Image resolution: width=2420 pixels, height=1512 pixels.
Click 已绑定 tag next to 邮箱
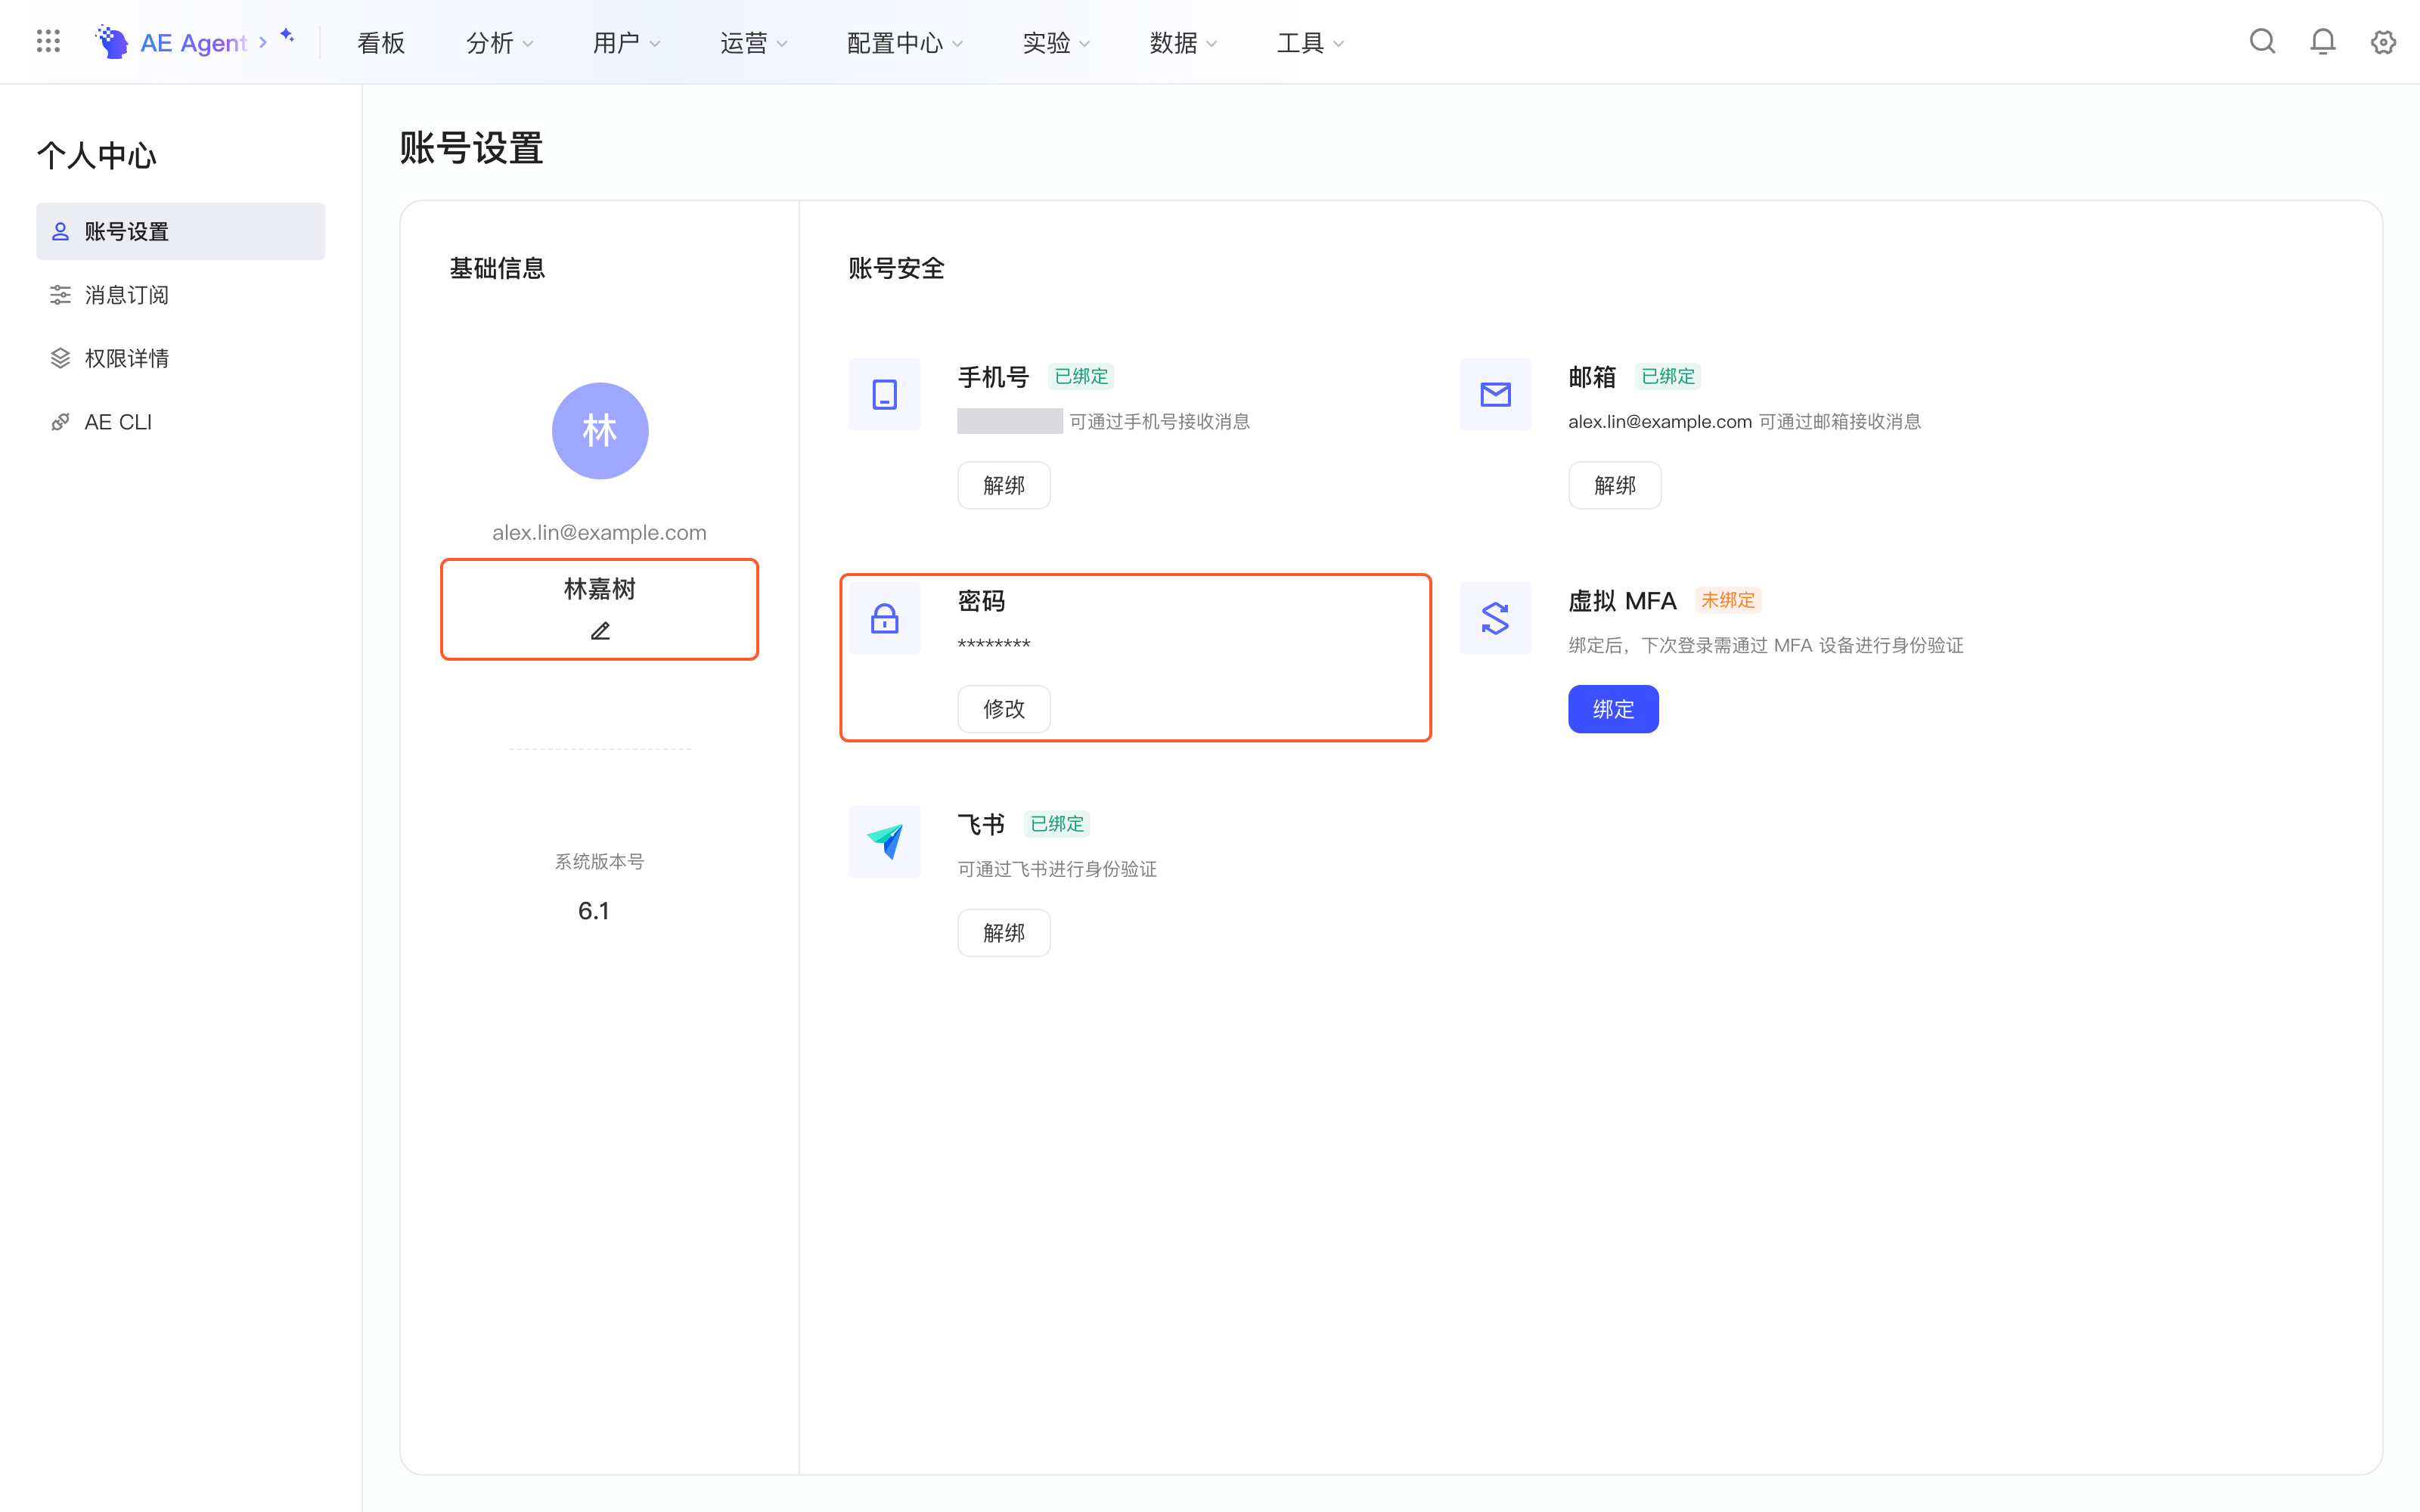[1668, 377]
